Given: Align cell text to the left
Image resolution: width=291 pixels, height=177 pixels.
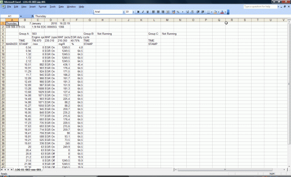Looking at the screenshot, I should 153,12.
